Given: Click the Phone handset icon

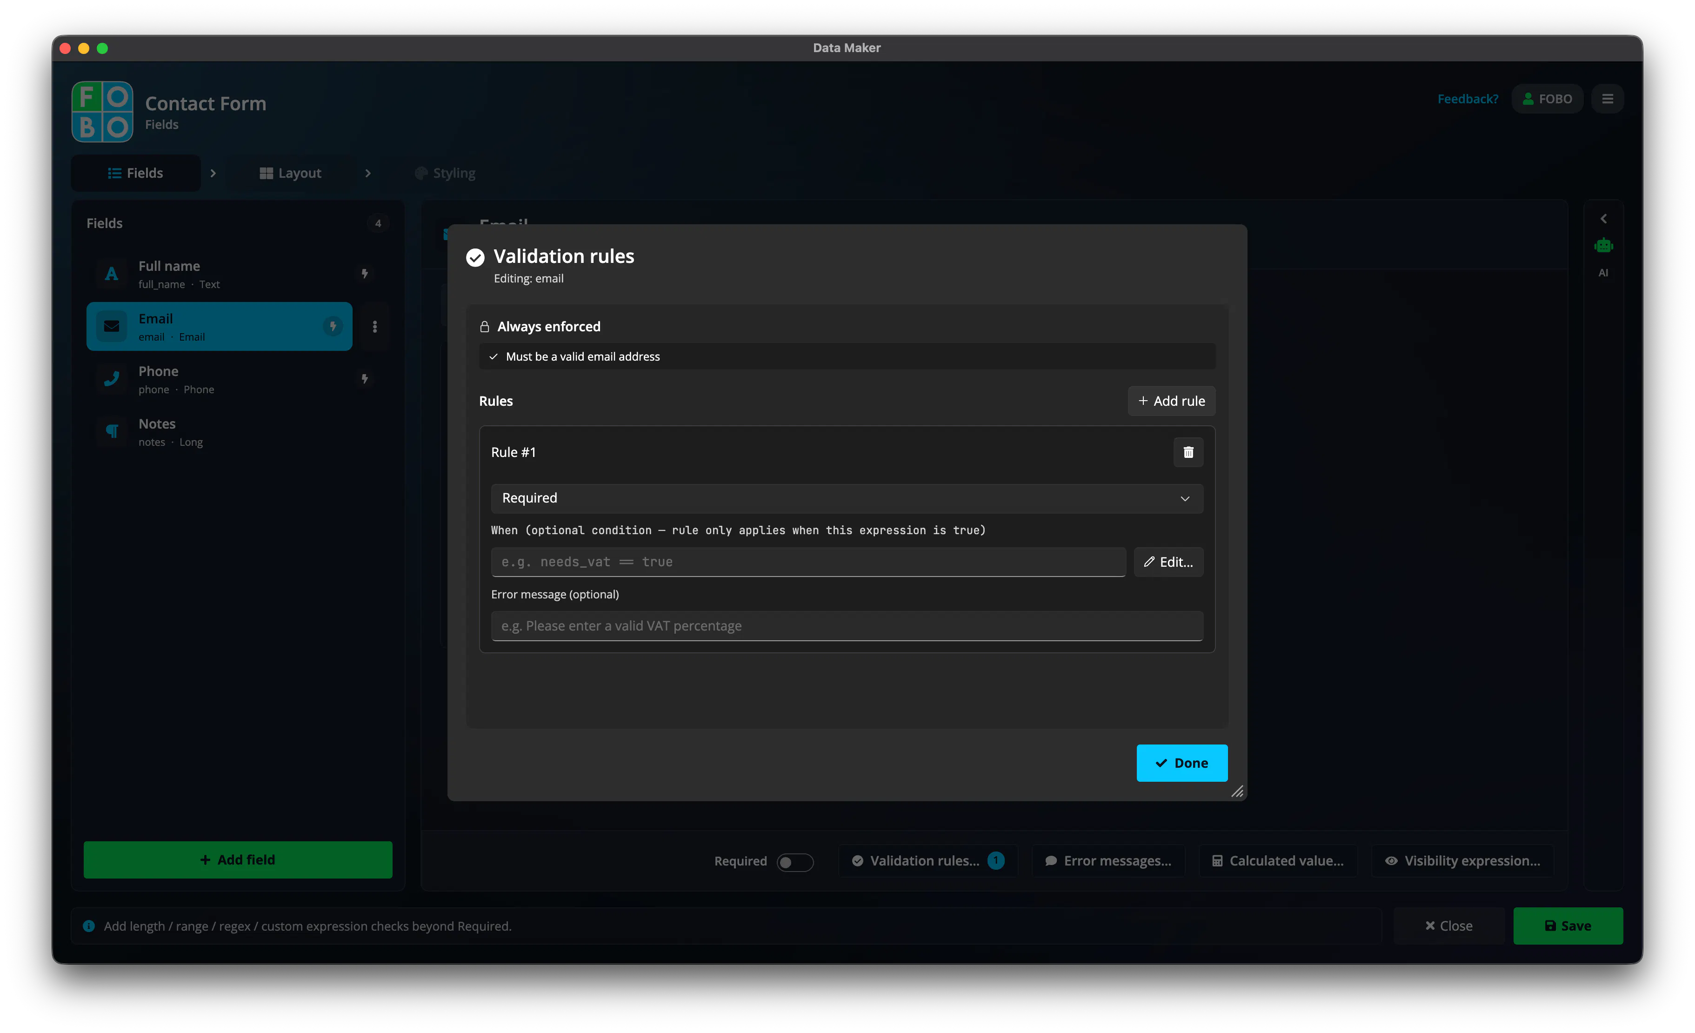Looking at the screenshot, I should 112,379.
